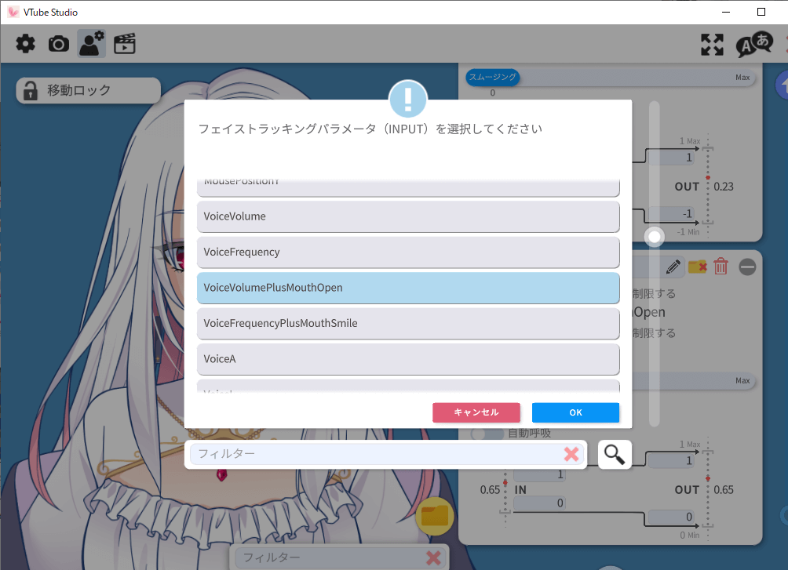Click the pencil edit icon

673,267
